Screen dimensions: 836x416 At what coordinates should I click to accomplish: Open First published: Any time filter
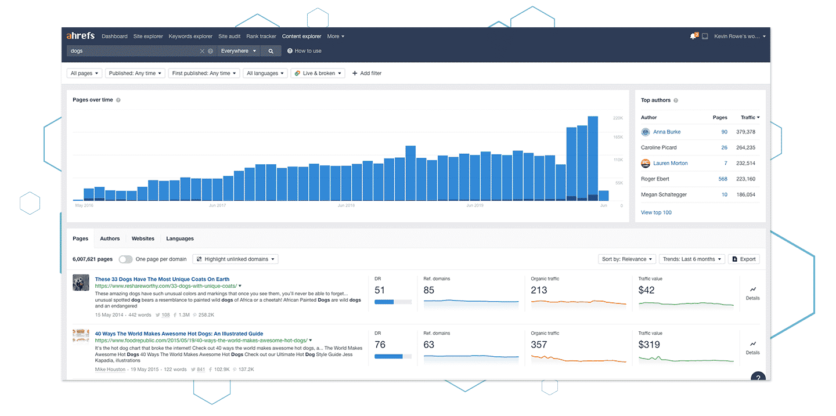coord(204,73)
